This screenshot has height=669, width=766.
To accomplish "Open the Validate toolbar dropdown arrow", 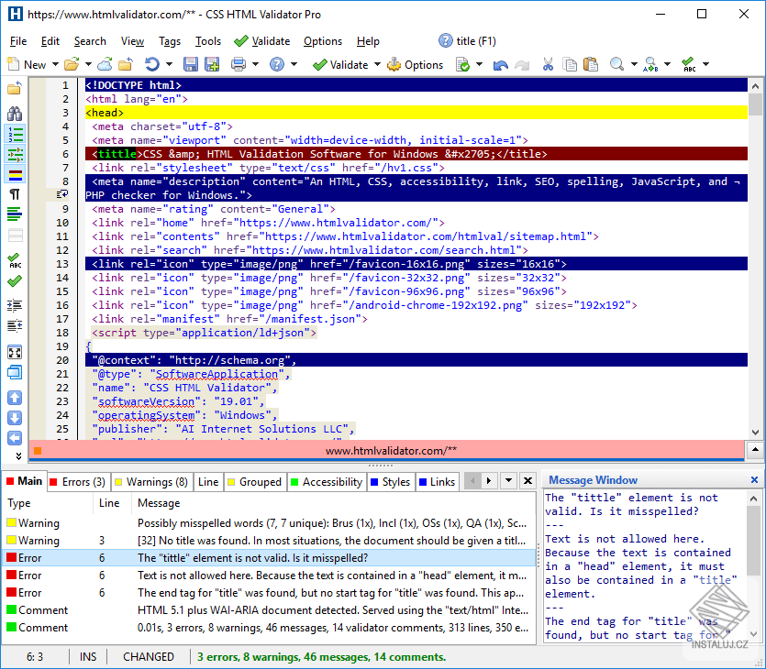I will pos(377,64).
